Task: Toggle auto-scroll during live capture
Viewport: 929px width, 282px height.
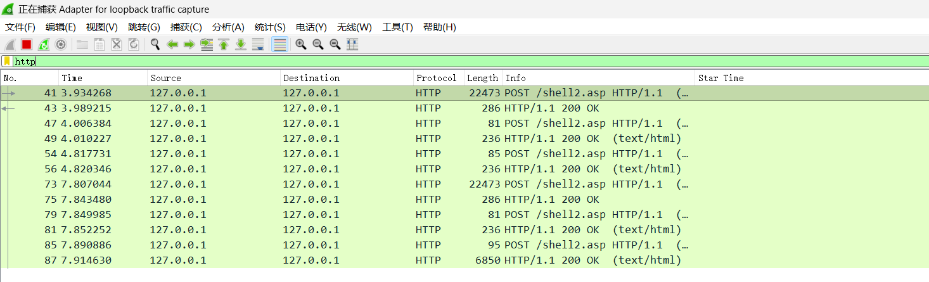Action: [258, 44]
